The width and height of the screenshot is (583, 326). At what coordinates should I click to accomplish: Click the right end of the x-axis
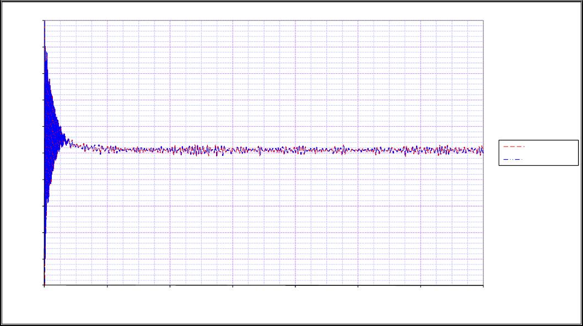pyautogui.click(x=483, y=285)
